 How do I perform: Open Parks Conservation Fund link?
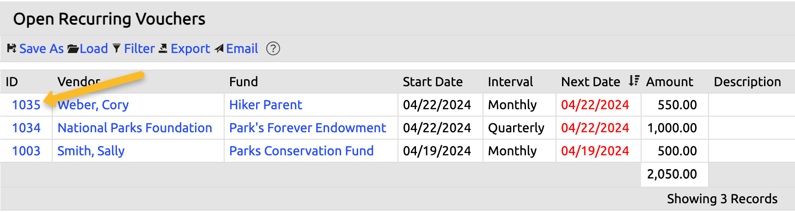[301, 151]
